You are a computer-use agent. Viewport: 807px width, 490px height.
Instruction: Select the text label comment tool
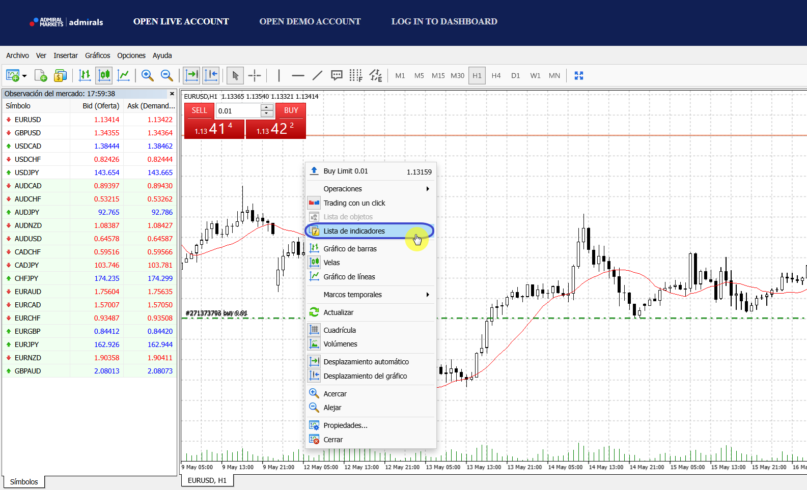(337, 76)
